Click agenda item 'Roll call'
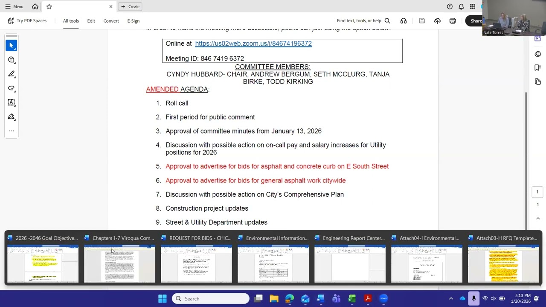Image resolution: width=546 pixels, height=307 pixels. [x=177, y=103]
